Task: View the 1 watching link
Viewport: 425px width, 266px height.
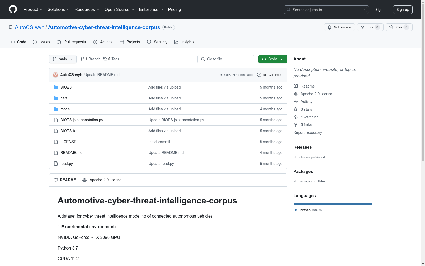Action: [306, 117]
